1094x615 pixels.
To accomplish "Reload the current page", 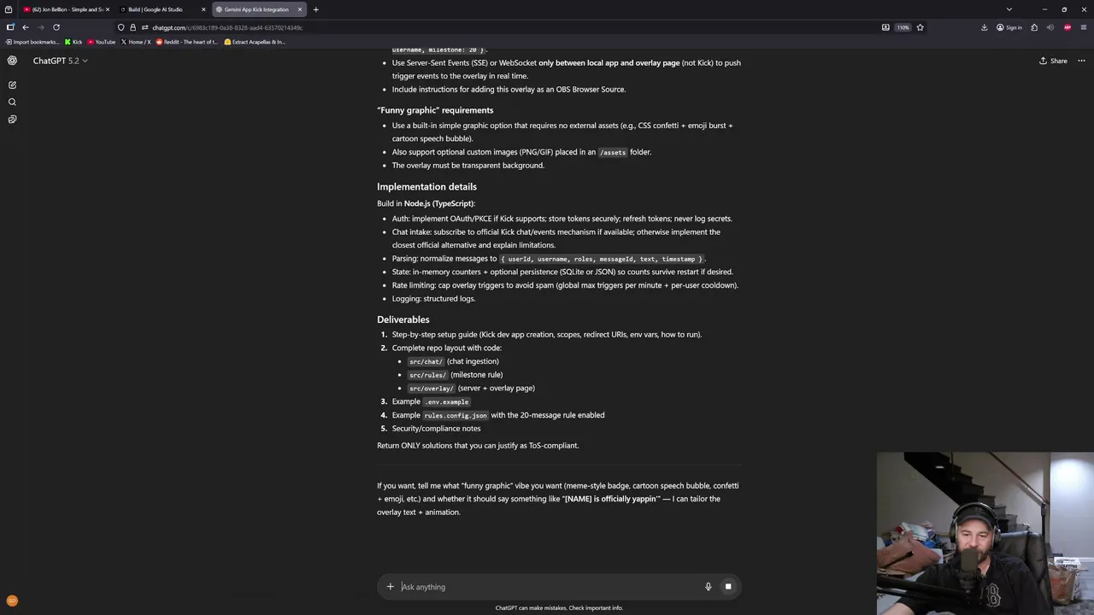I will [56, 27].
